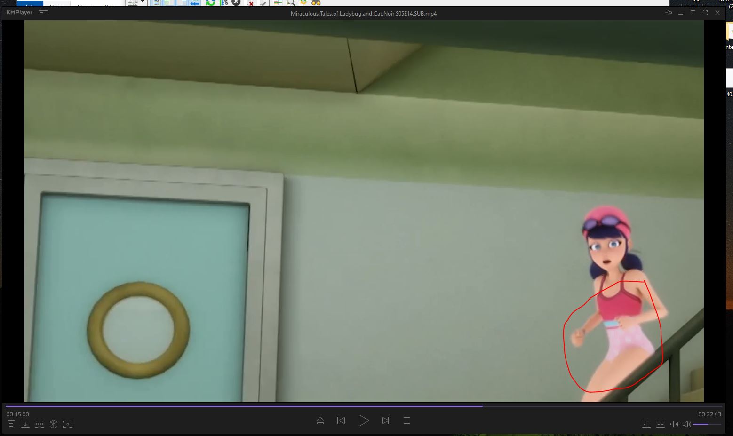Click the screen capture focus icon
Viewport: 733px width, 436px height.
(x=68, y=424)
